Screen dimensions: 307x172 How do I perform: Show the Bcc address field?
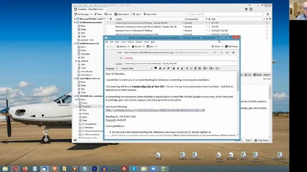point(227,53)
